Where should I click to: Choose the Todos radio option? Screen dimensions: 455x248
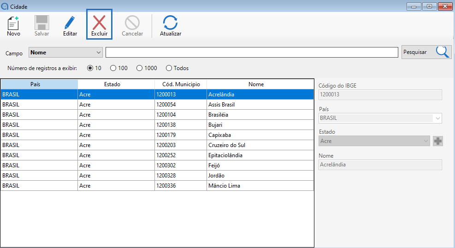click(x=169, y=68)
